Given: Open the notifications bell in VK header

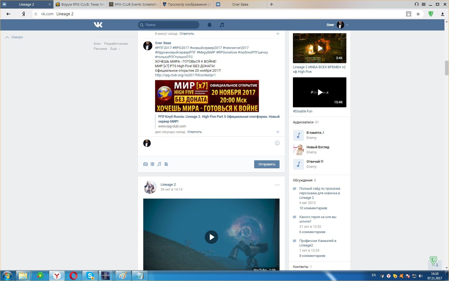Looking at the screenshot, I should coord(210,25).
